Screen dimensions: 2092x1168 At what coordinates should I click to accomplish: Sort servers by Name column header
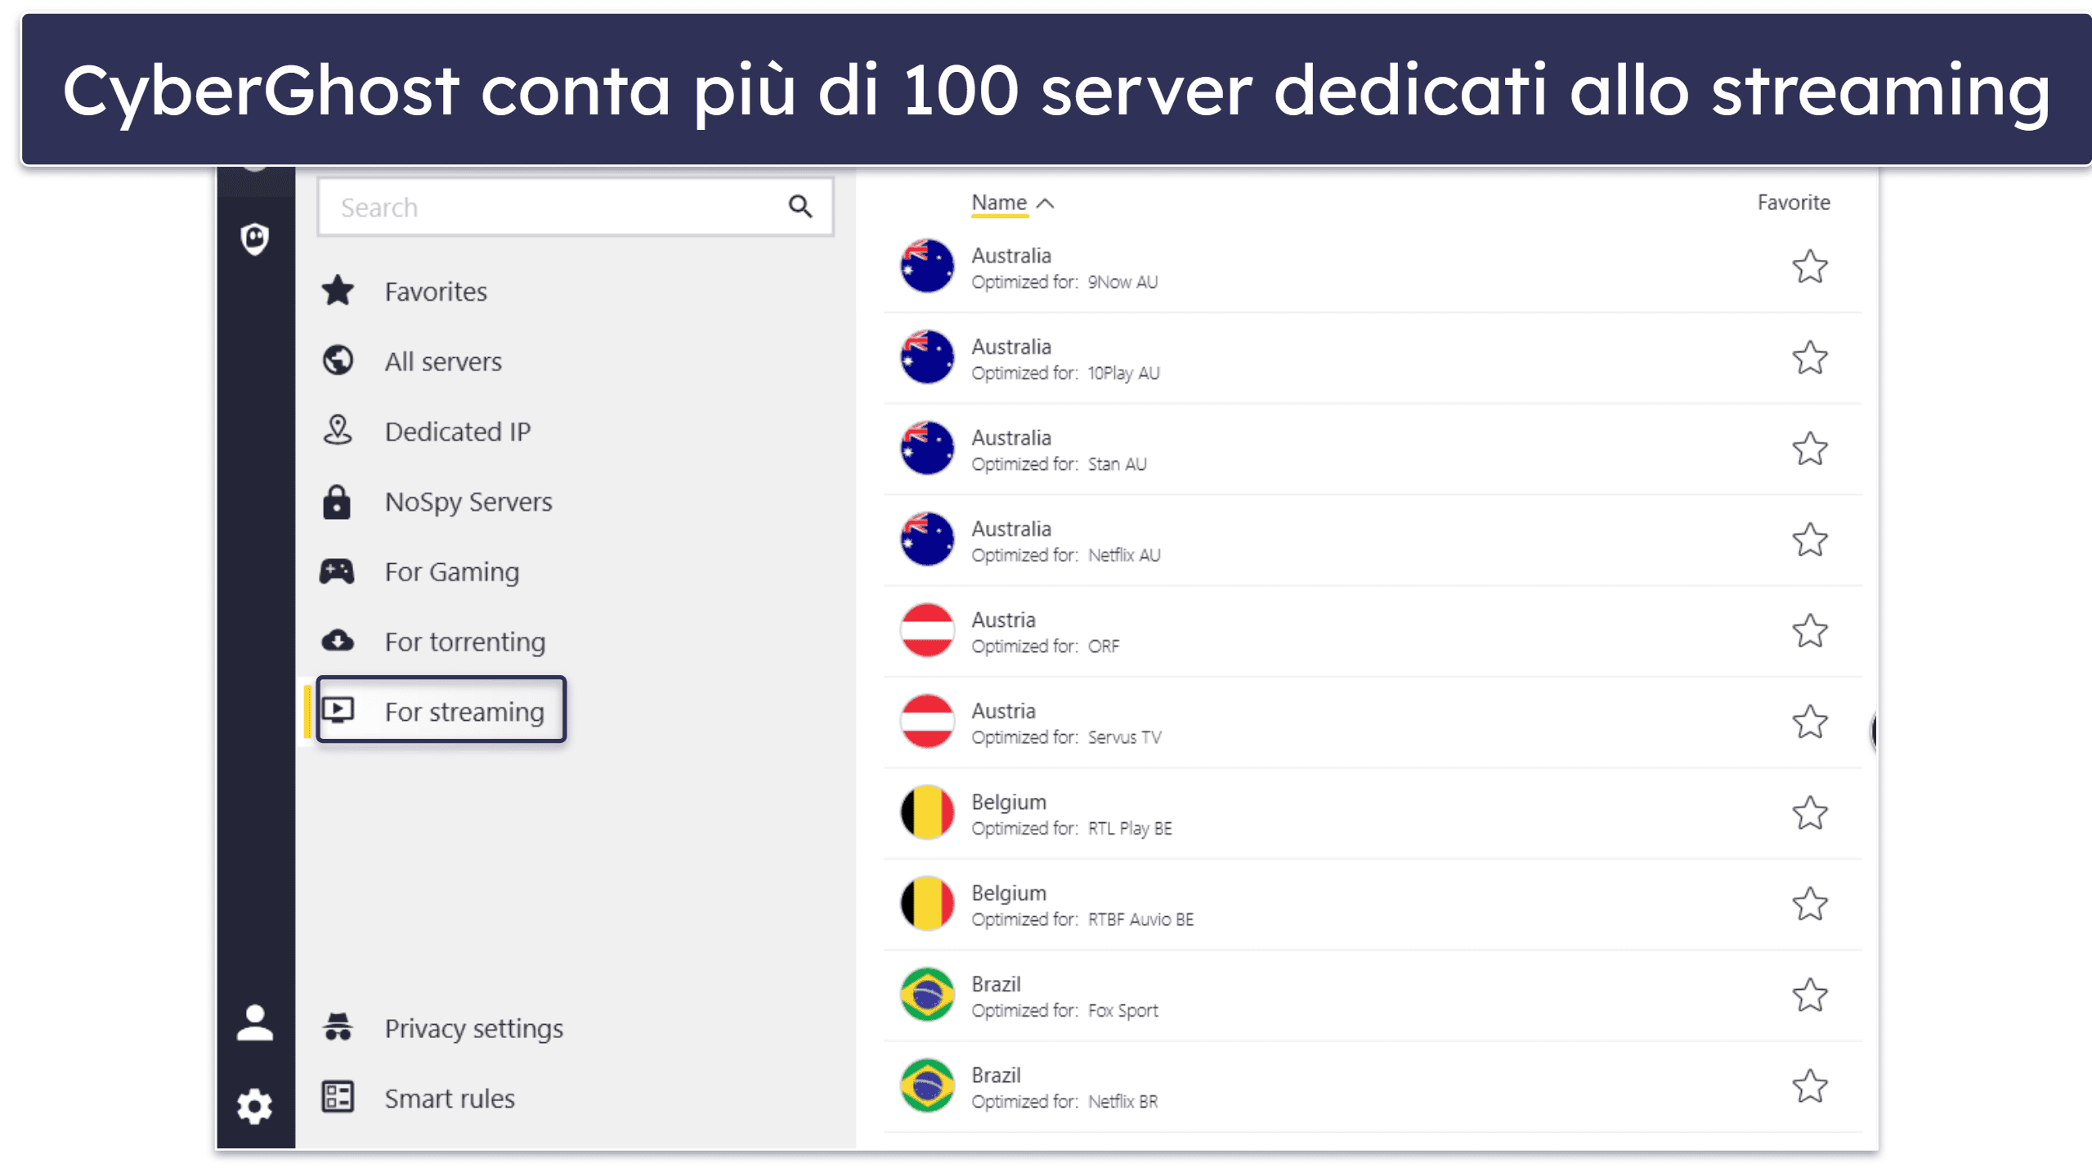coord(998,203)
